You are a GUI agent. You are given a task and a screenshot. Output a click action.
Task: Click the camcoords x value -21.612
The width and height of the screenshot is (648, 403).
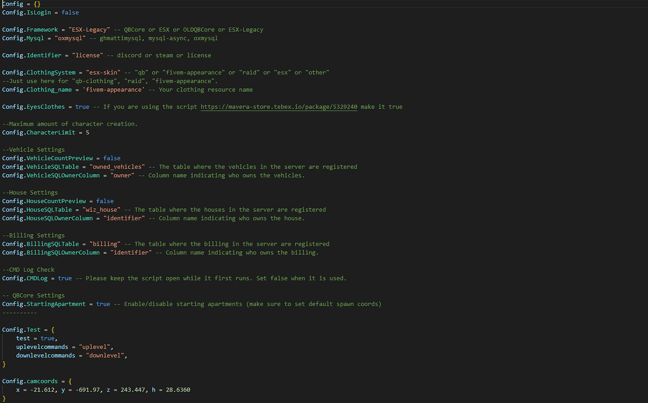44,390
